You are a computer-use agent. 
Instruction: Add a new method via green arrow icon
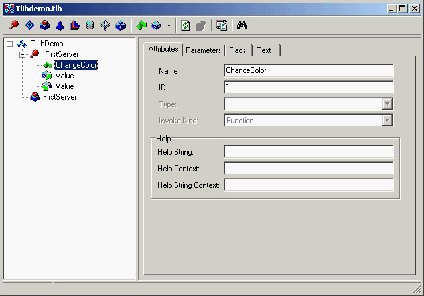(141, 26)
